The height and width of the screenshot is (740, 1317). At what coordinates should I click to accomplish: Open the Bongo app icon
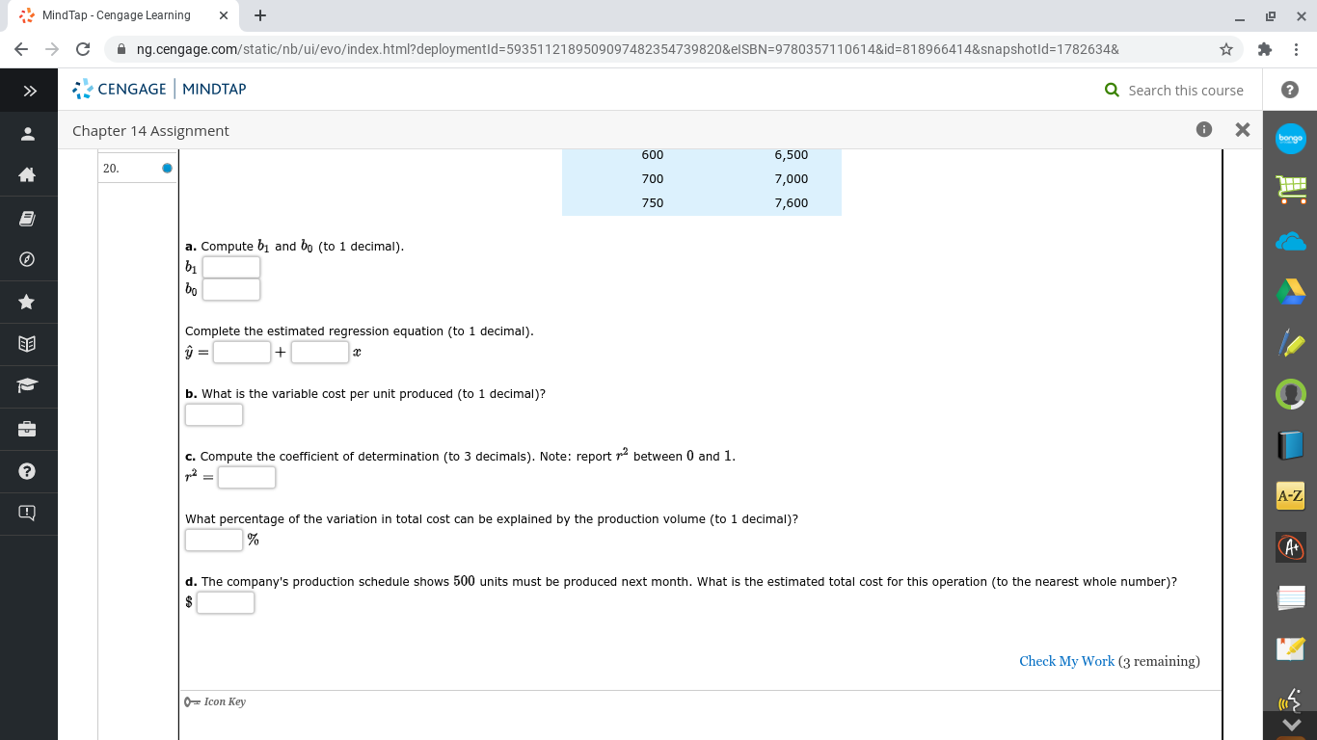[1291, 139]
